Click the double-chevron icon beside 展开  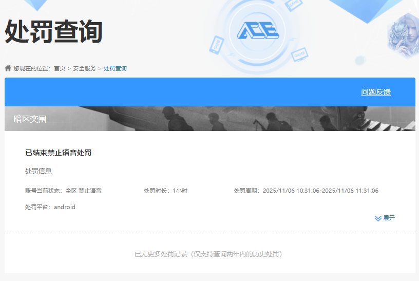point(378,218)
